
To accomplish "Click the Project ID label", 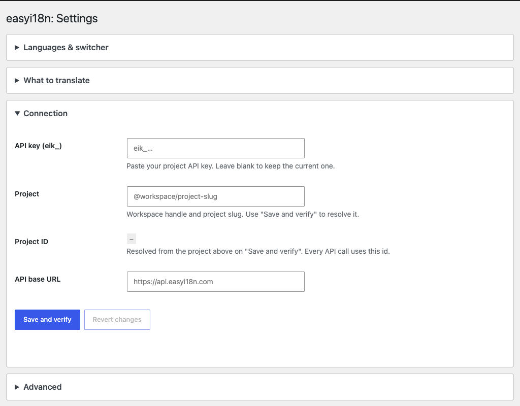I will (31, 242).
